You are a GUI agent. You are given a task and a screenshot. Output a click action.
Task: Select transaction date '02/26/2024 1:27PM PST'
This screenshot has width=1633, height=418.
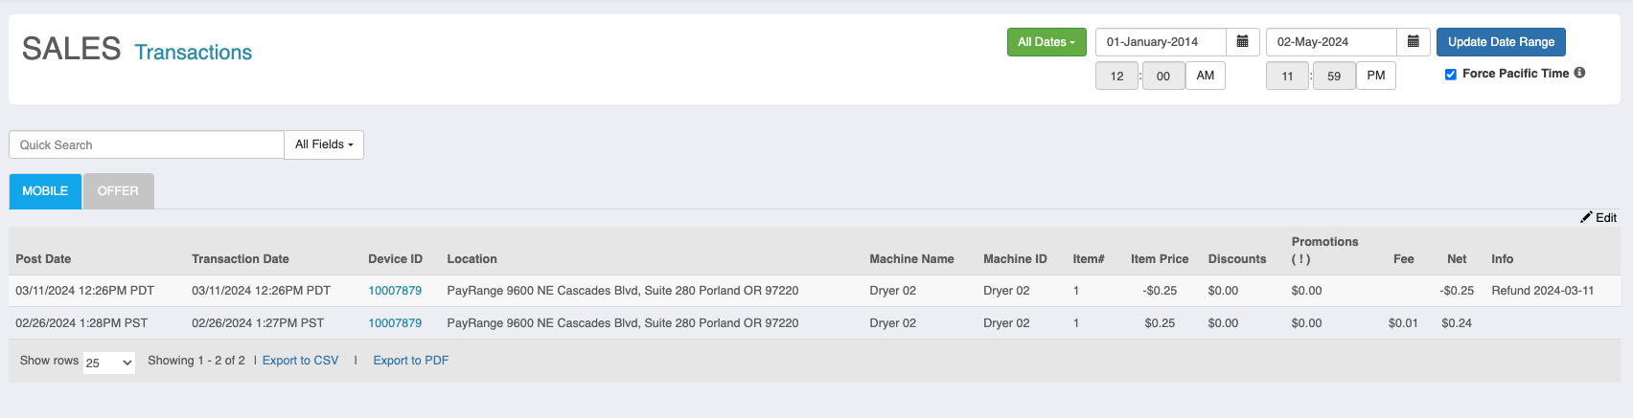(258, 323)
